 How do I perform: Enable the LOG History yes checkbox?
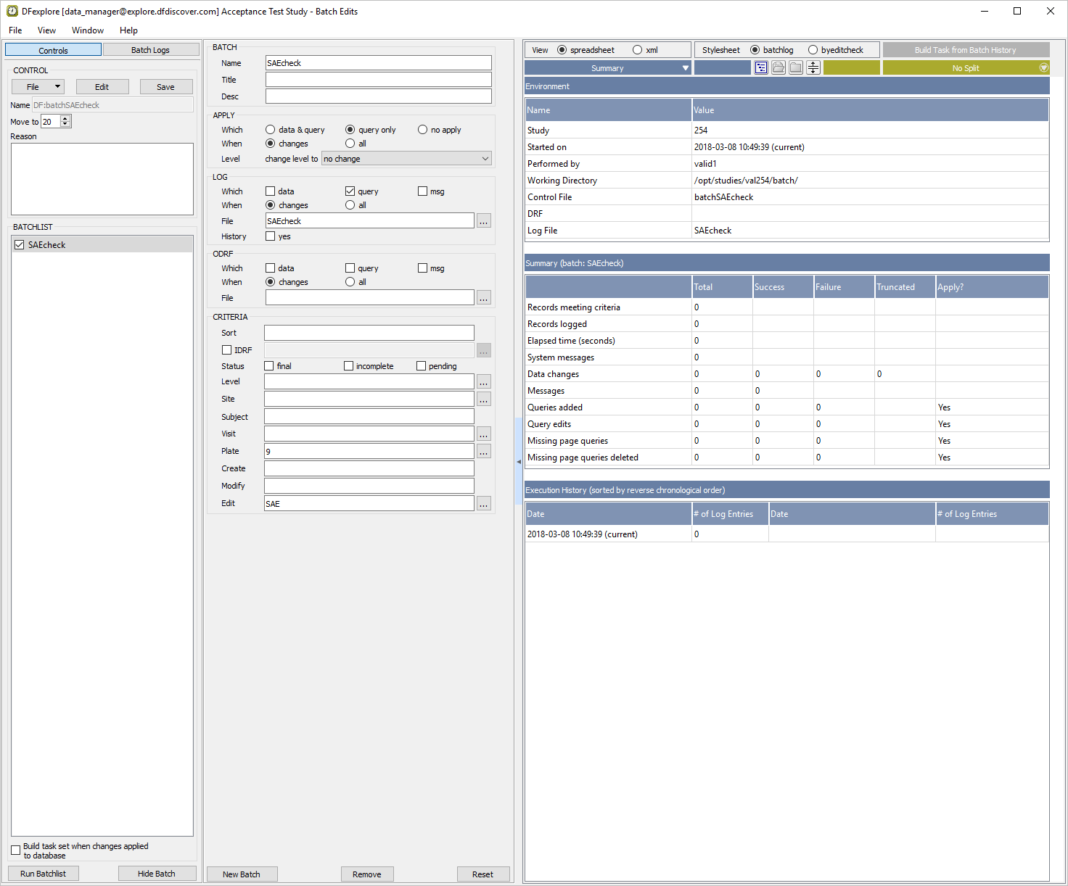click(x=271, y=236)
